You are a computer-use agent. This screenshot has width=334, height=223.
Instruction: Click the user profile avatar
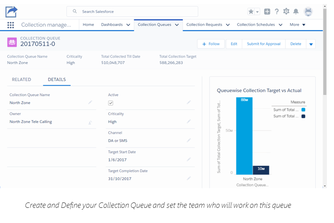coord(308,12)
